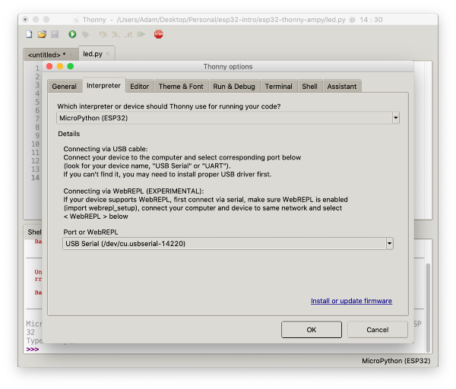Click MicroPython (ESP32) in the status bar
456x389 pixels.
coord(396,361)
